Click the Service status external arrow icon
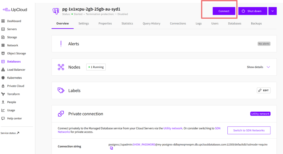283x154 pixels. click(18, 133)
